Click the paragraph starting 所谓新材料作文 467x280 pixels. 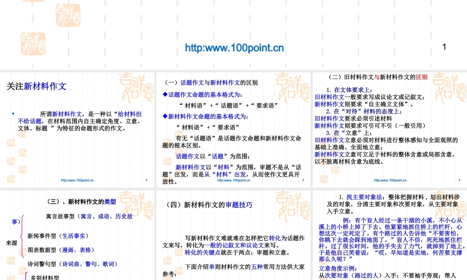click(80, 121)
